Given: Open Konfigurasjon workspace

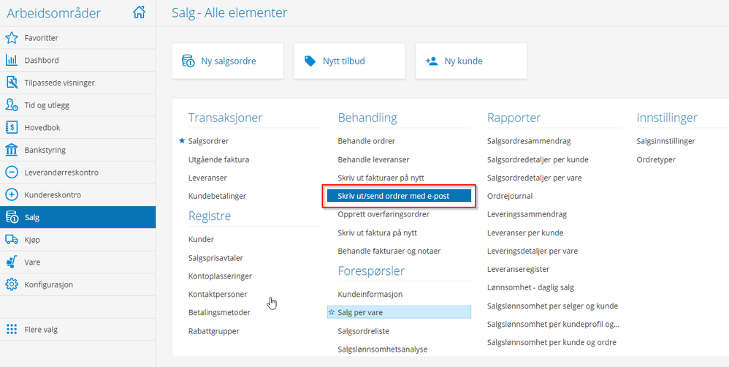Looking at the screenshot, I should [x=77, y=284].
